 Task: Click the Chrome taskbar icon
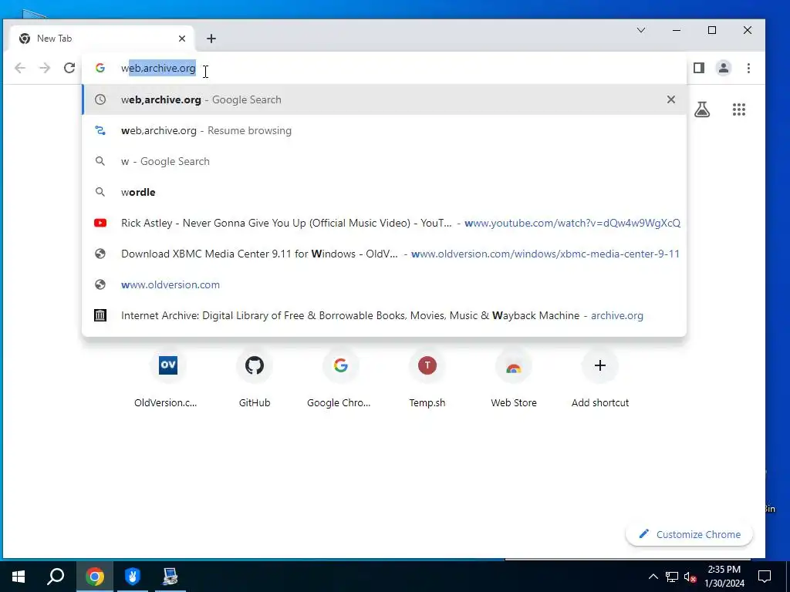(94, 576)
